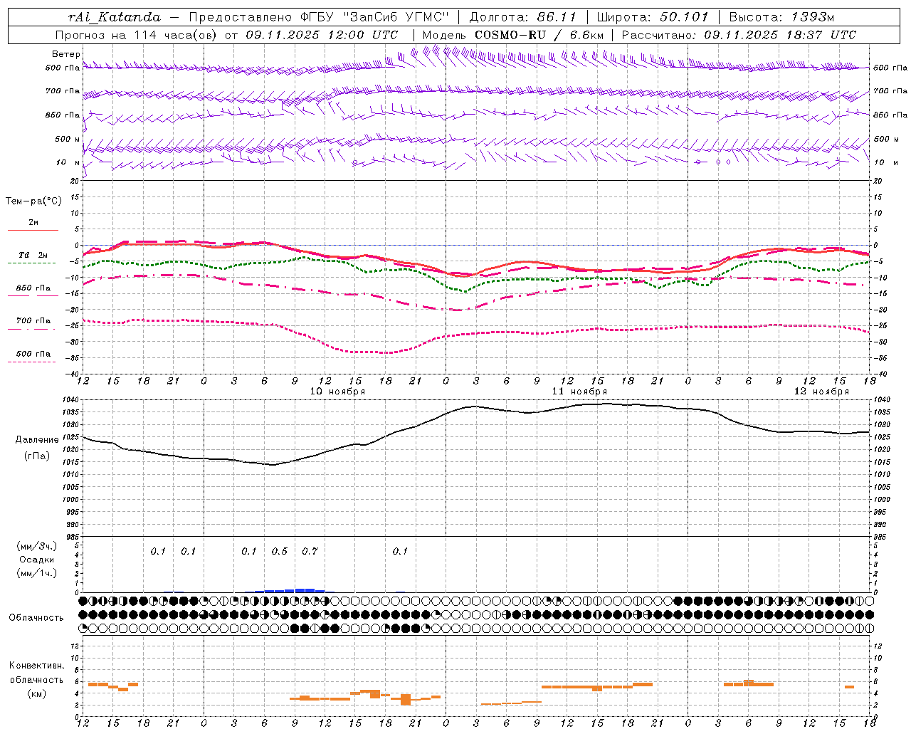911x729 pixels.
Task: Click the 'Рассчитано: 09.11.2025 18:37 UTC' timestamp
Action: coord(739,35)
